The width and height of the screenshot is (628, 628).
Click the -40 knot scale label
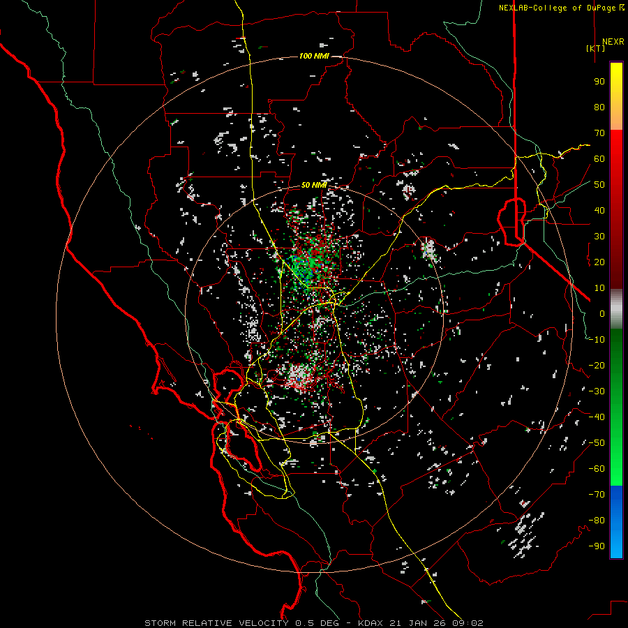point(597,417)
